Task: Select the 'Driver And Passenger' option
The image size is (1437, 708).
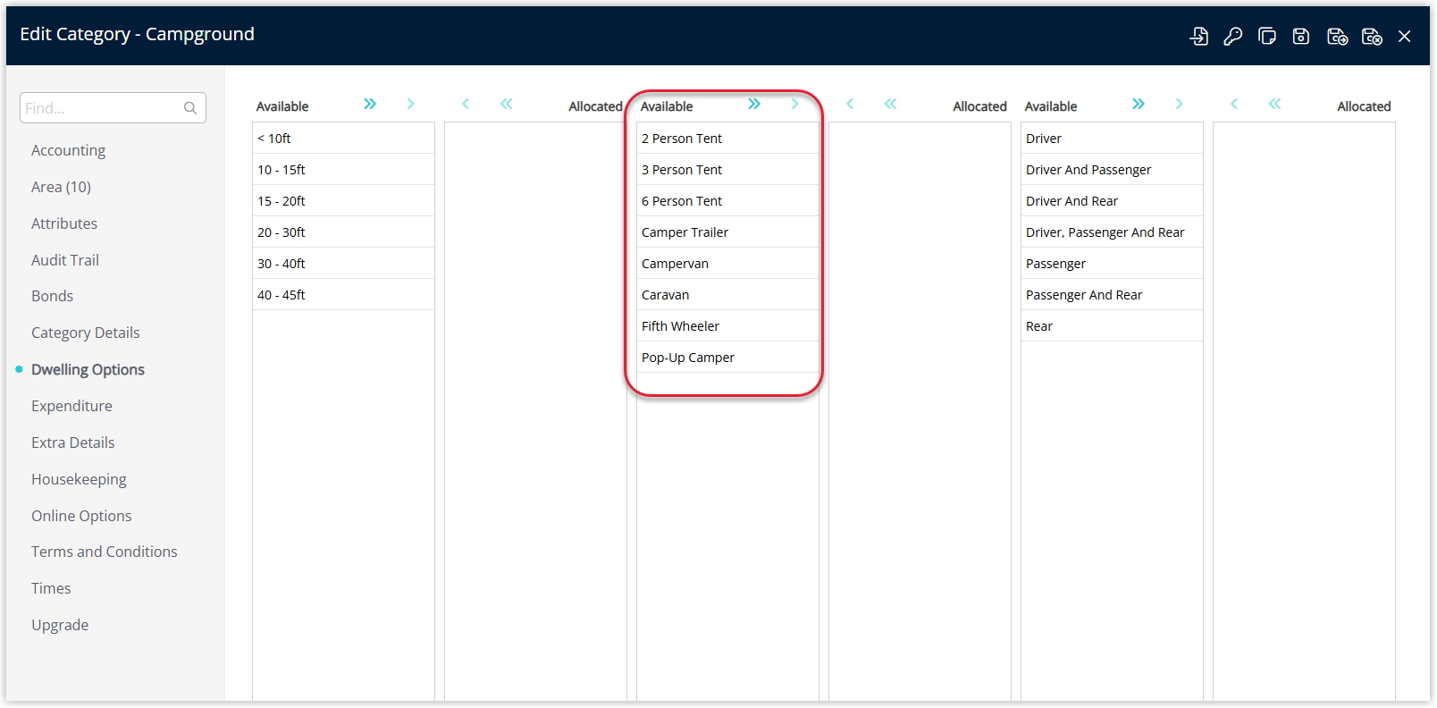Action: (1112, 170)
